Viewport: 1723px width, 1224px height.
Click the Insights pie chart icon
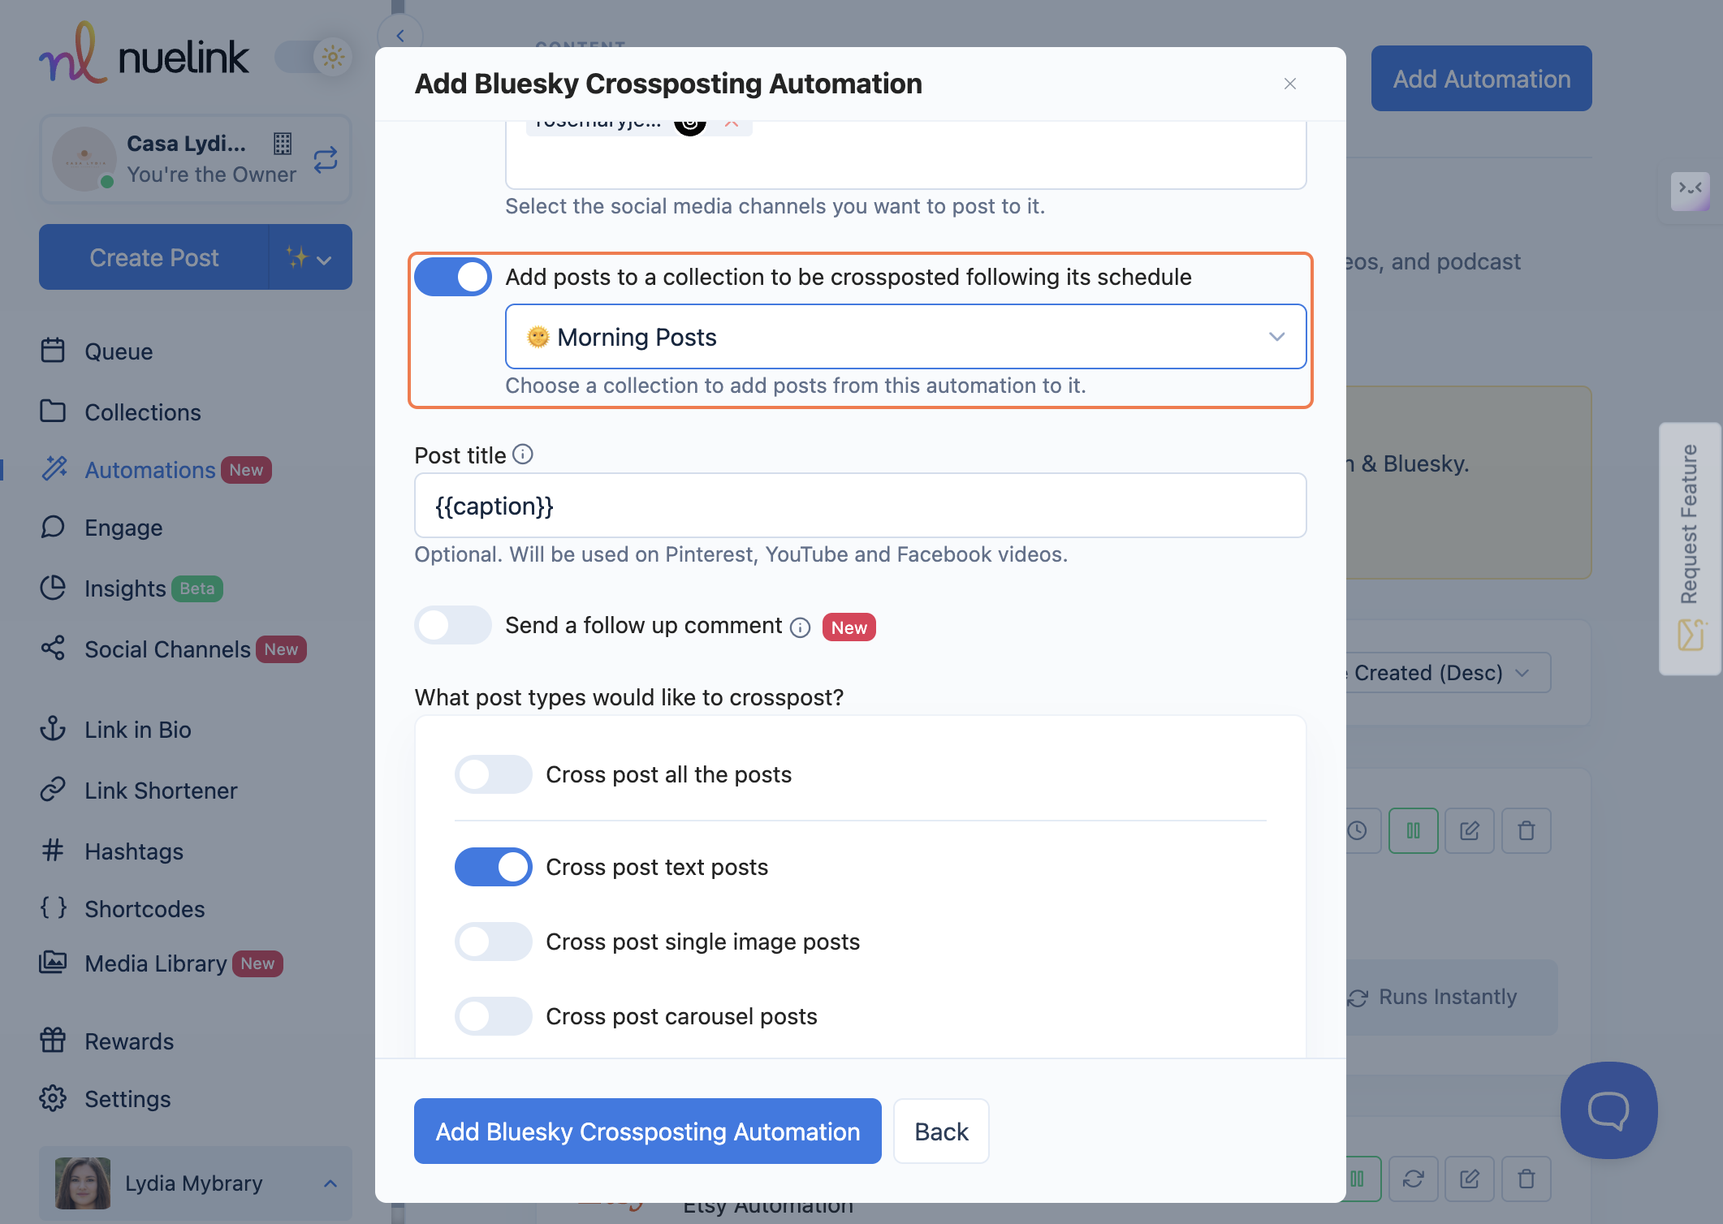[53, 588]
